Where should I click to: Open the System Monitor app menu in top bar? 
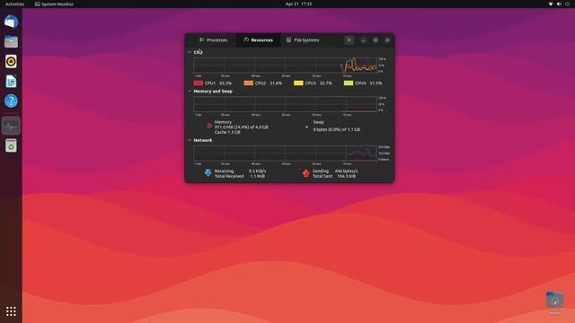click(54, 4)
